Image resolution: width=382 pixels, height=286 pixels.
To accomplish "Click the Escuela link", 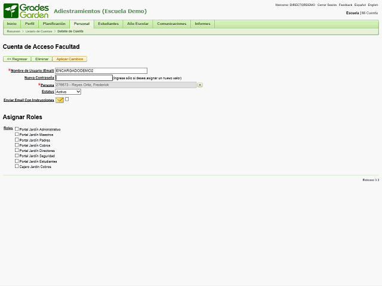I will pos(352,13).
